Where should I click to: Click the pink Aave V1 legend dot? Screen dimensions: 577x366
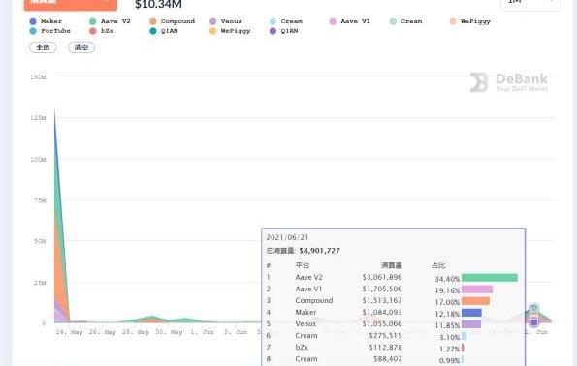333,21
